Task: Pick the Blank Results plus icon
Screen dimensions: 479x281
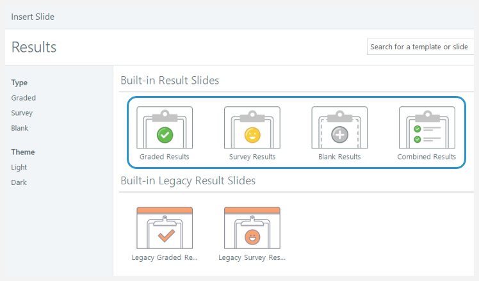Action: click(x=339, y=129)
